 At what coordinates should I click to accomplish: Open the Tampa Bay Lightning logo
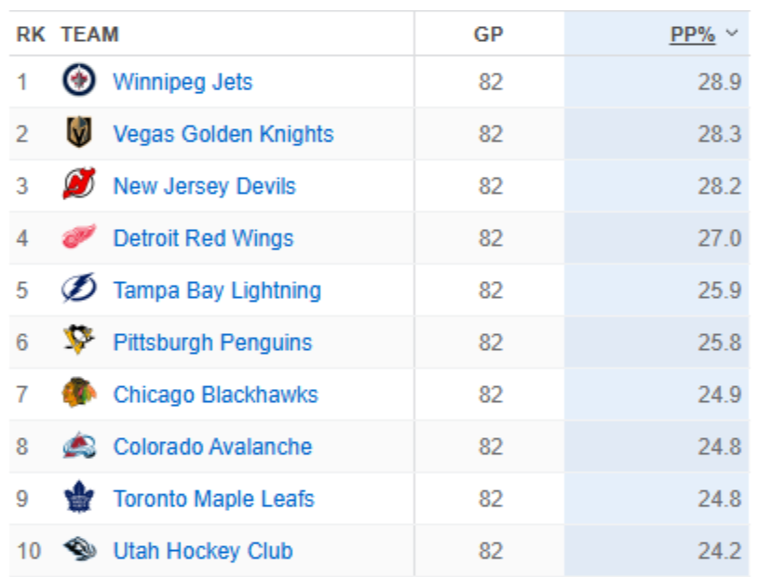tap(79, 288)
